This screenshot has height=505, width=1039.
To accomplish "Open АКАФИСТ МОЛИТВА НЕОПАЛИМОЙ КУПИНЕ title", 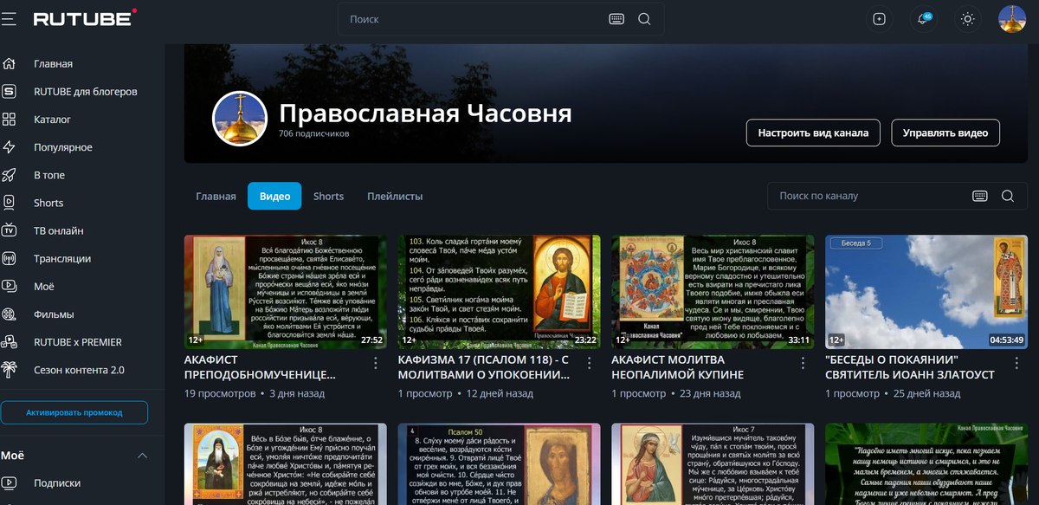I will (x=677, y=367).
